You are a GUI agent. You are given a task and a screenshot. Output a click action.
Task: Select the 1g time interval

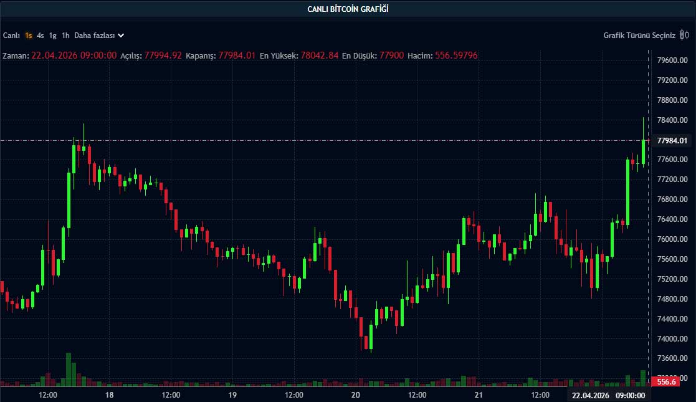click(53, 36)
